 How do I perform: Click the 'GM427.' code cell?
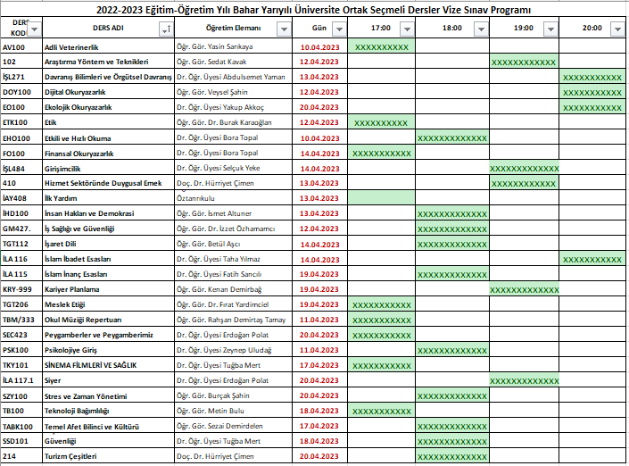[x=21, y=229]
